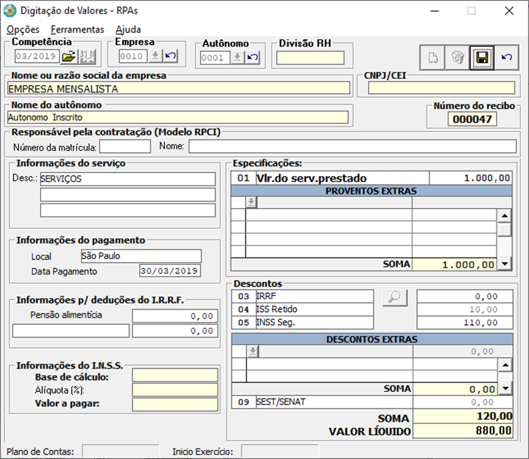Screen dimensions: 529x459
Task: Click the second service description line
Action: [128, 195]
